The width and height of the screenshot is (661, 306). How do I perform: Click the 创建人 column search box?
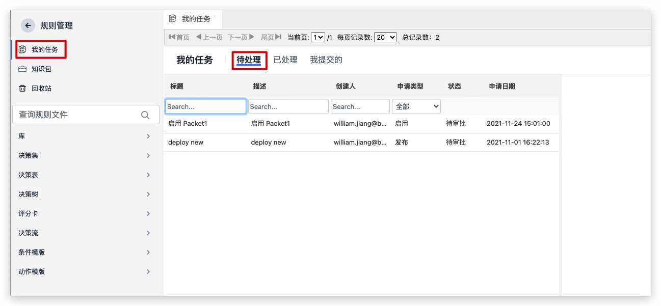pos(360,106)
